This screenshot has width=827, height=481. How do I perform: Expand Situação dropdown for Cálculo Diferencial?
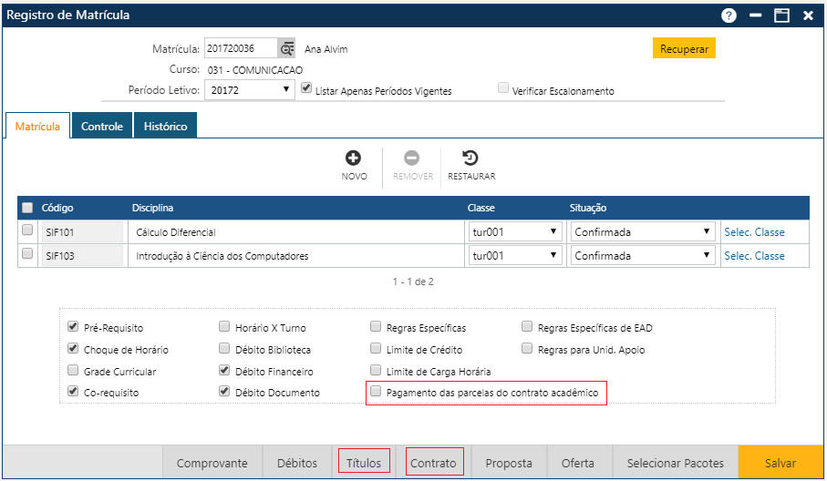tap(642, 232)
